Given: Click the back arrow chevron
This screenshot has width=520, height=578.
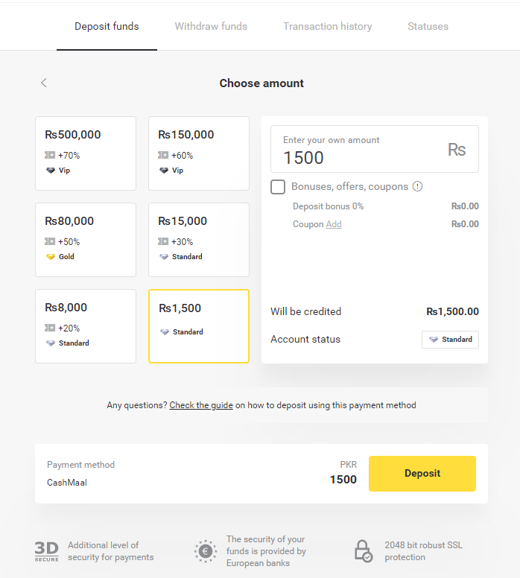Looking at the screenshot, I should click(x=44, y=83).
